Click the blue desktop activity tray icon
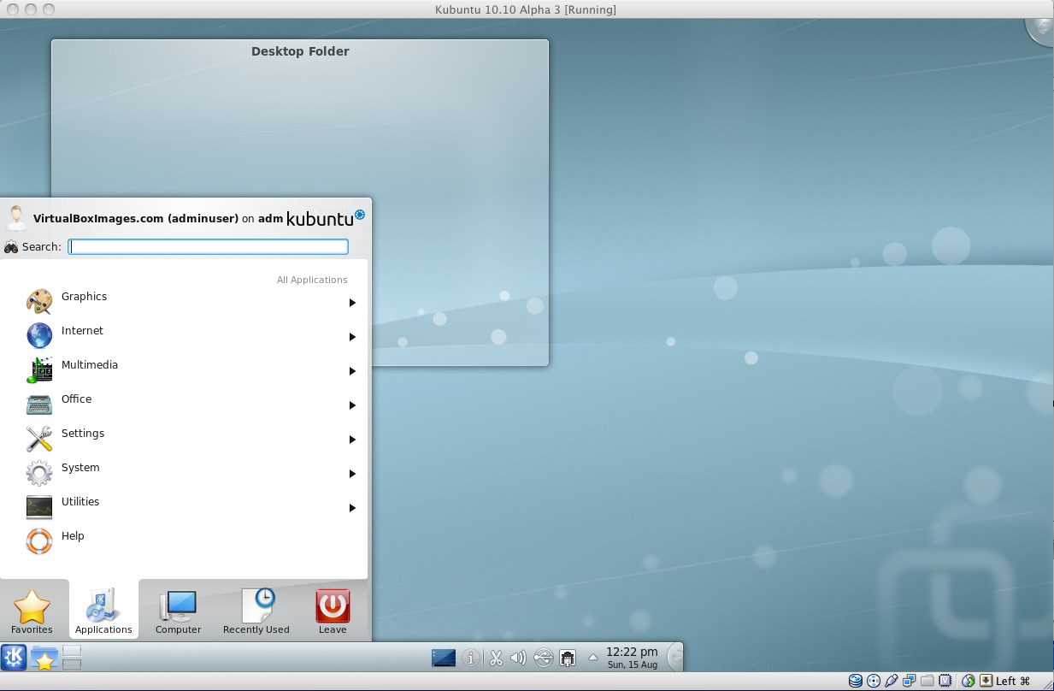This screenshot has width=1054, height=691. tap(444, 658)
